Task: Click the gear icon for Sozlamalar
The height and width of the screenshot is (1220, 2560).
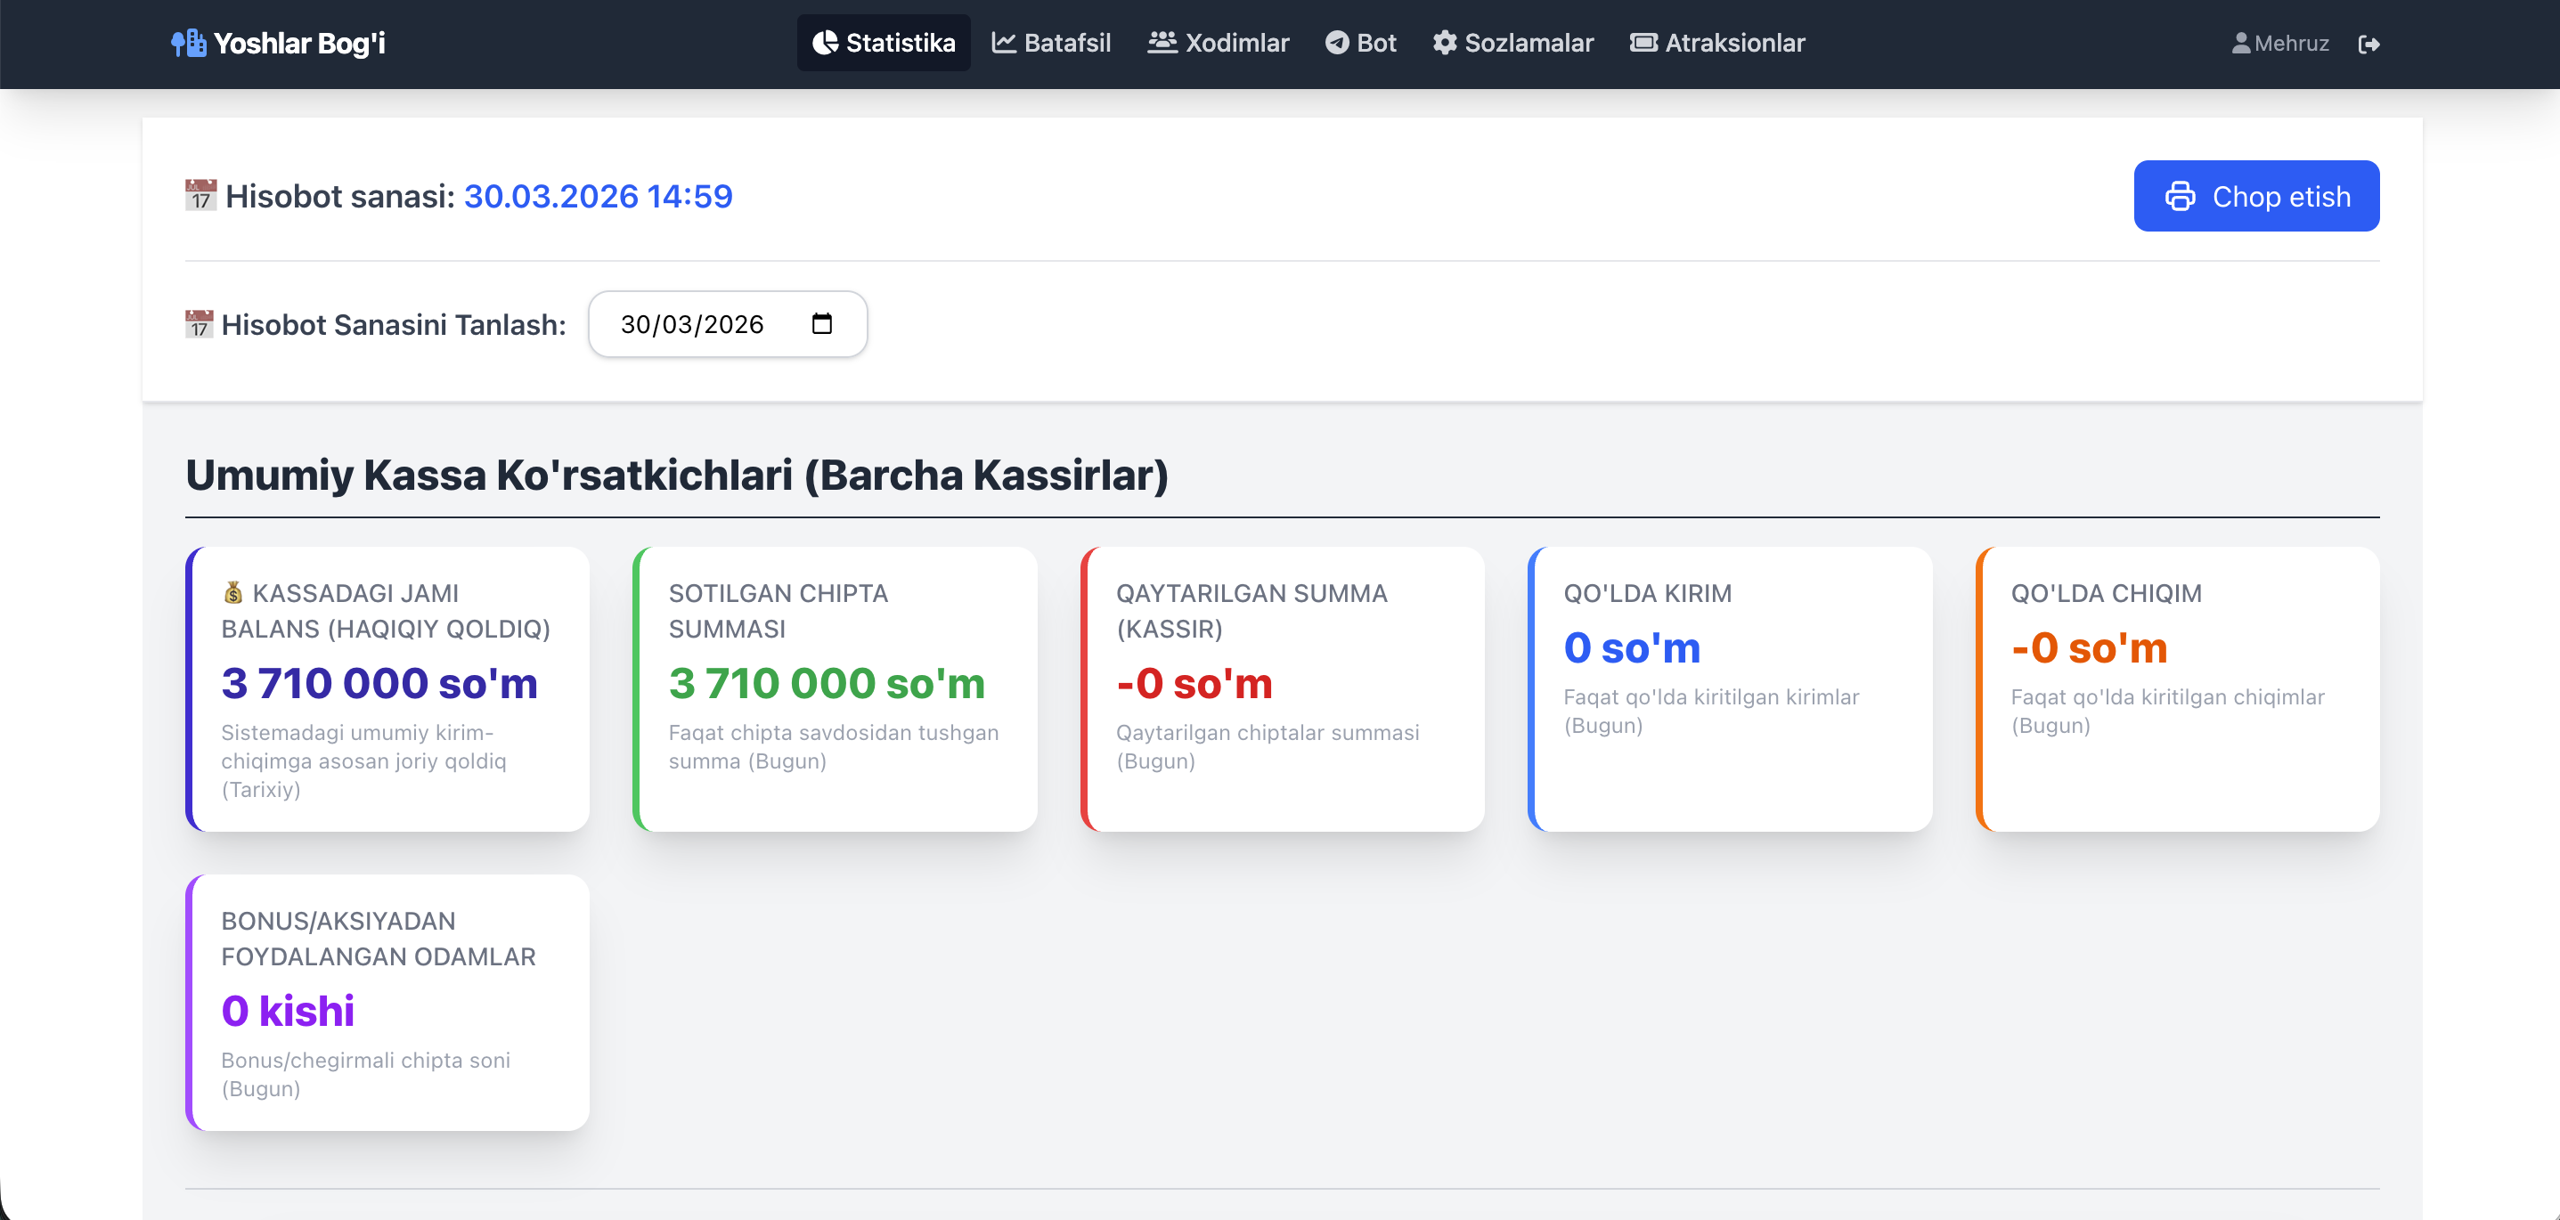Action: tap(1444, 43)
